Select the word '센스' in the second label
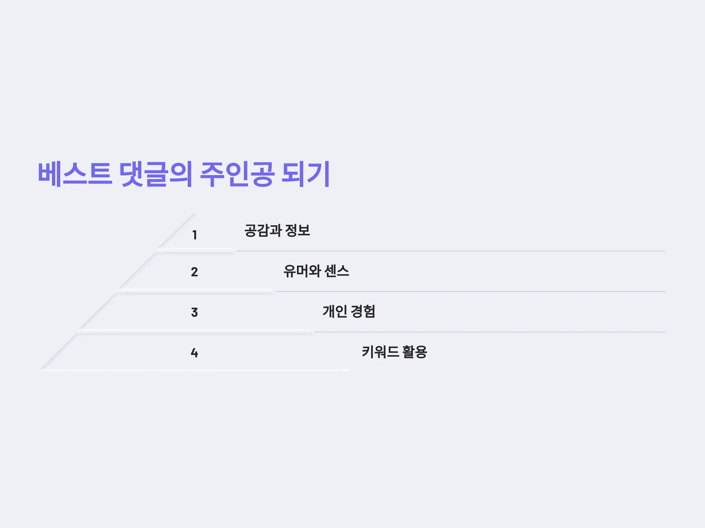The image size is (705, 528). tap(337, 271)
